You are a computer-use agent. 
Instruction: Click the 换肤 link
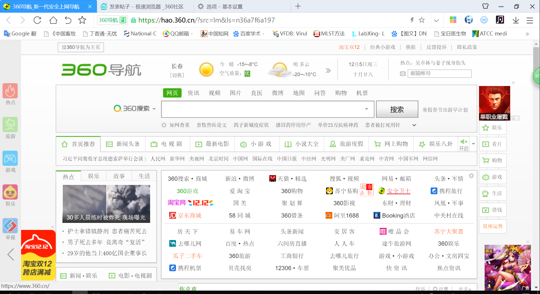pyautogui.click(x=411, y=47)
